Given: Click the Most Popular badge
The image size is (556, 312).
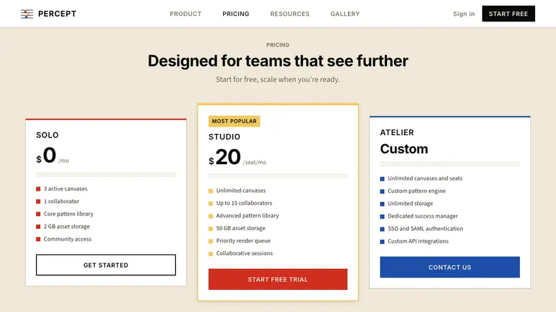Looking at the screenshot, I should [234, 121].
